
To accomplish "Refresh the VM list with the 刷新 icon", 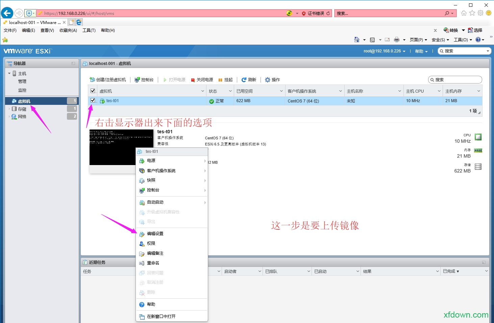I will point(244,79).
